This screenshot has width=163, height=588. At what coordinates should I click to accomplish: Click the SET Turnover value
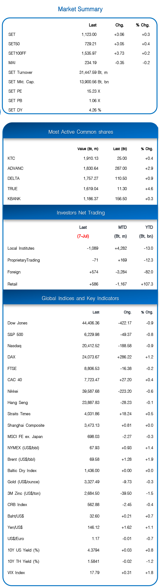93,73
